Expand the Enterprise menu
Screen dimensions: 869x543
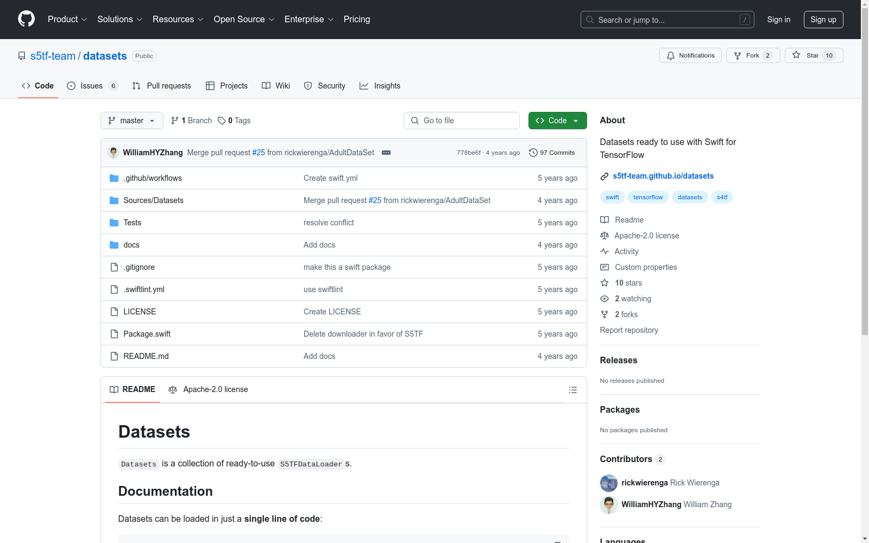309,20
